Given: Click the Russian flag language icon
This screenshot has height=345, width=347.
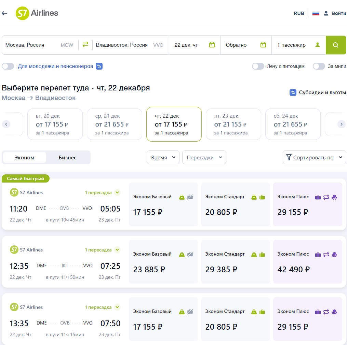Looking at the screenshot, I should [316, 13].
